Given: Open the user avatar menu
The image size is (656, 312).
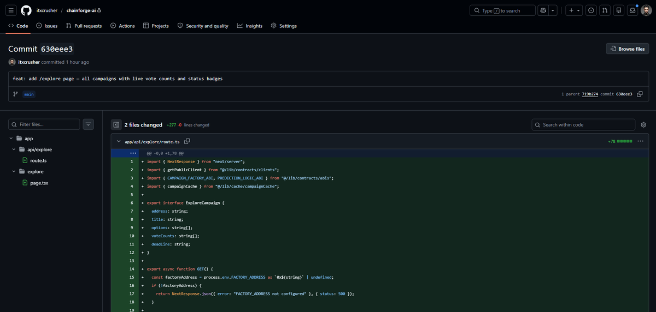Looking at the screenshot, I should pos(646,10).
